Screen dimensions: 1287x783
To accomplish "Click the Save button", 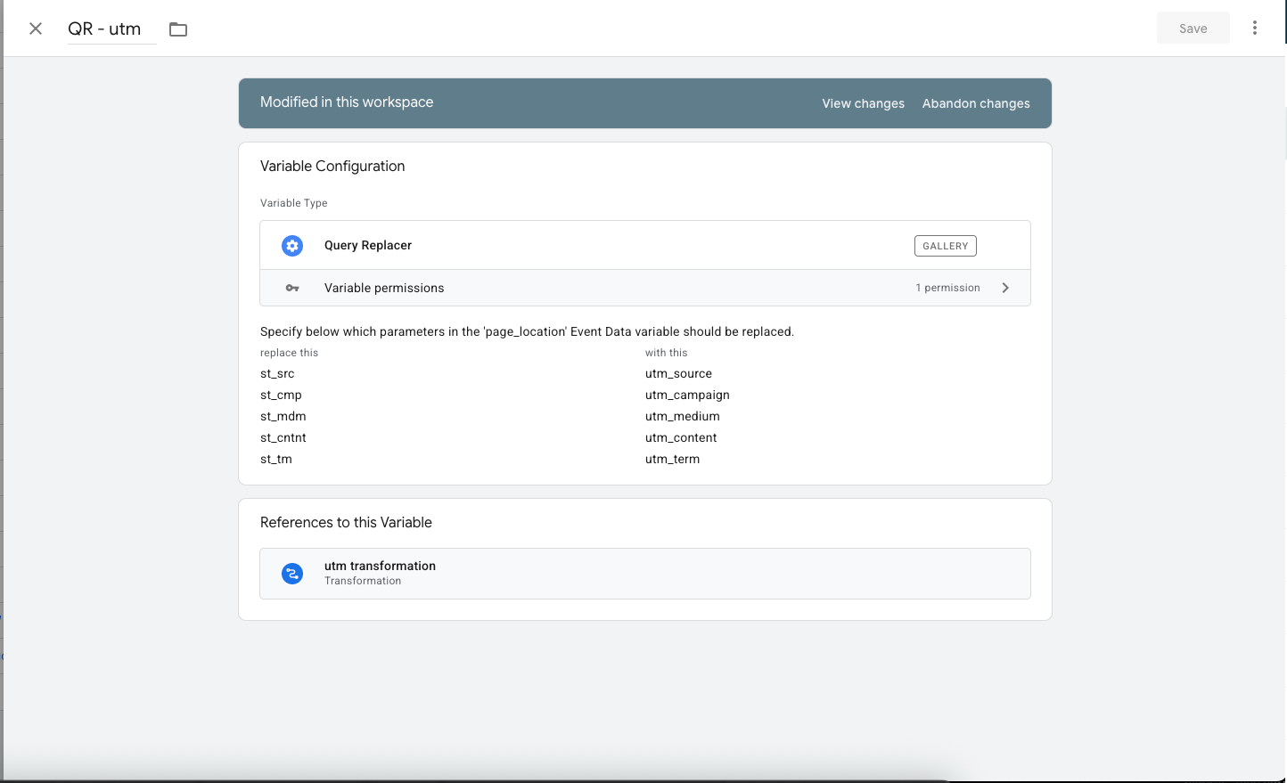I will (x=1193, y=29).
